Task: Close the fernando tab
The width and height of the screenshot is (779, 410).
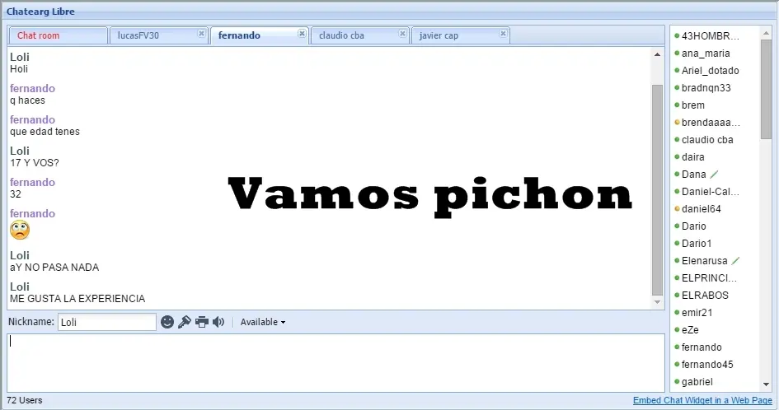Action: [302, 33]
